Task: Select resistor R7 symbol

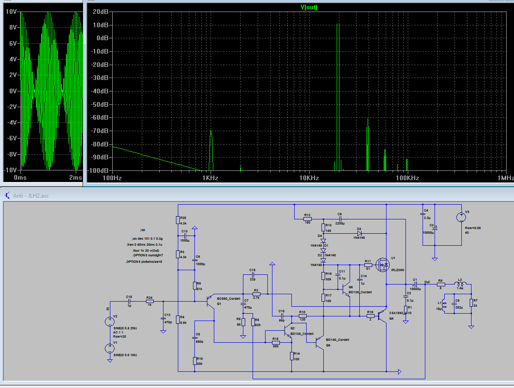Action: click(x=472, y=303)
